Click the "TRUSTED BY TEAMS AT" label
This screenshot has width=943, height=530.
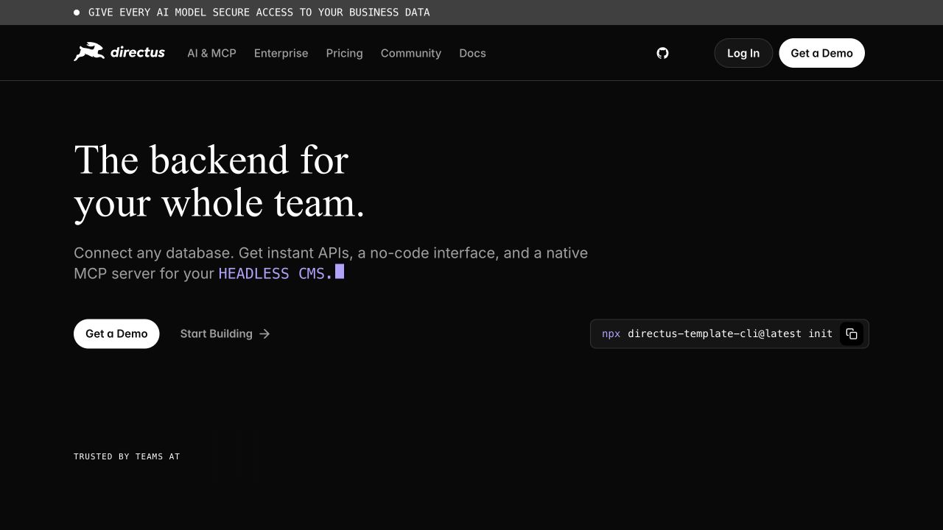[x=127, y=456]
